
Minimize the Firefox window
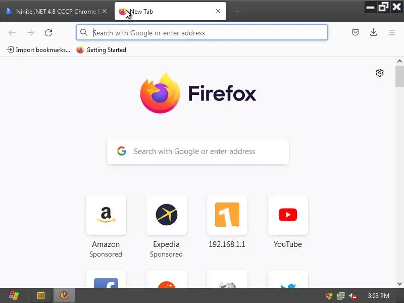pyautogui.click(x=370, y=7)
